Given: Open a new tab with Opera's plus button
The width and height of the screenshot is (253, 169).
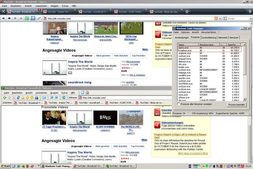Looking at the screenshot, I should pos(187,12).
